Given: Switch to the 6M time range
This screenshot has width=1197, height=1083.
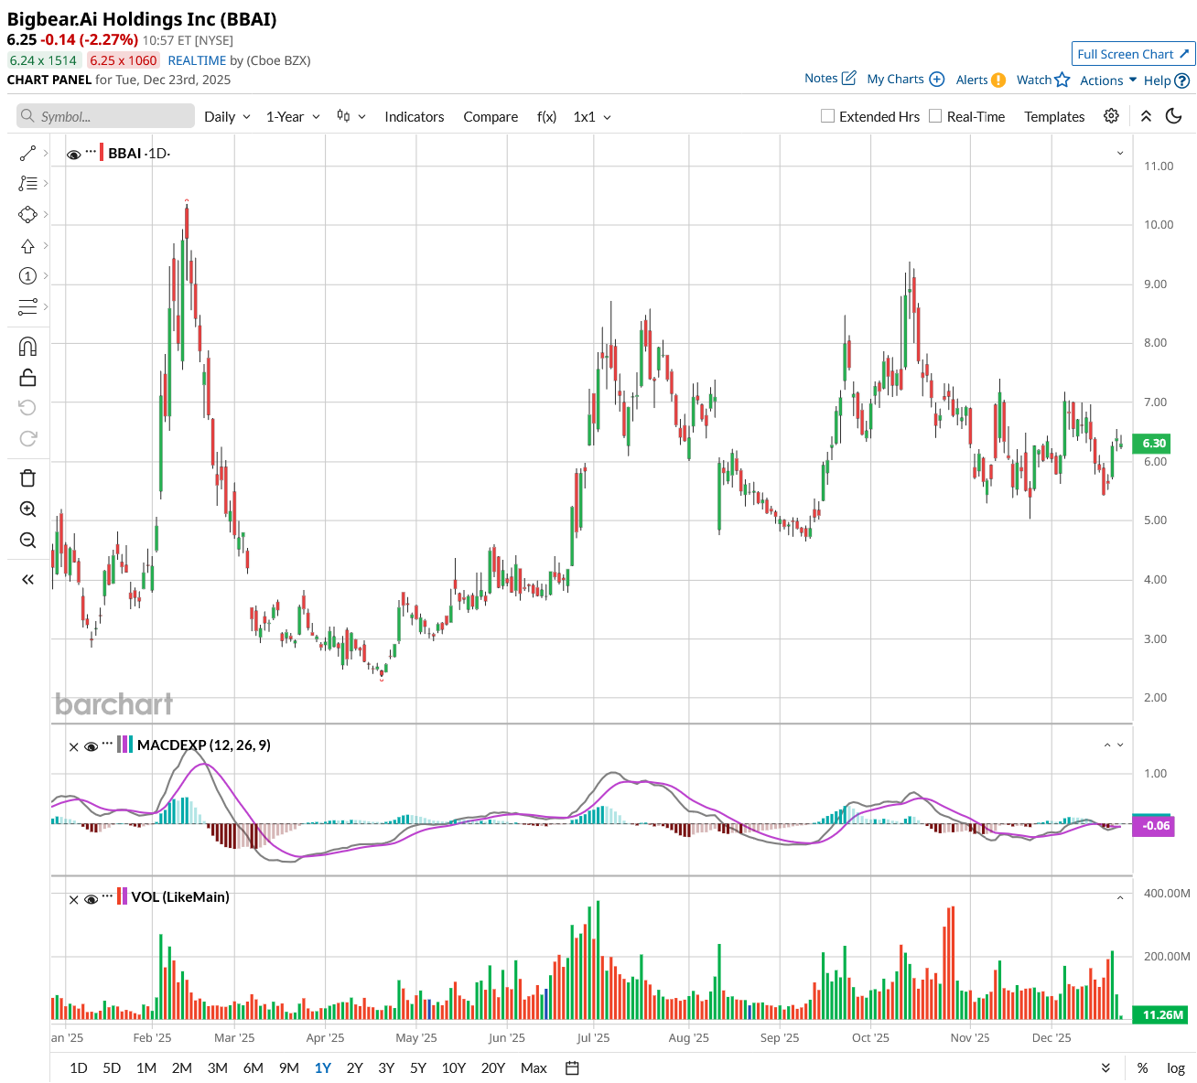Looking at the screenshot, I should click(253, 1067).
